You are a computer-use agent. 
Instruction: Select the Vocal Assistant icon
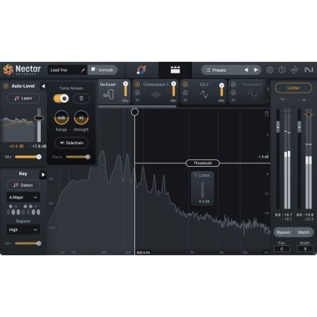pyautogui.click(x=142, y=70)
